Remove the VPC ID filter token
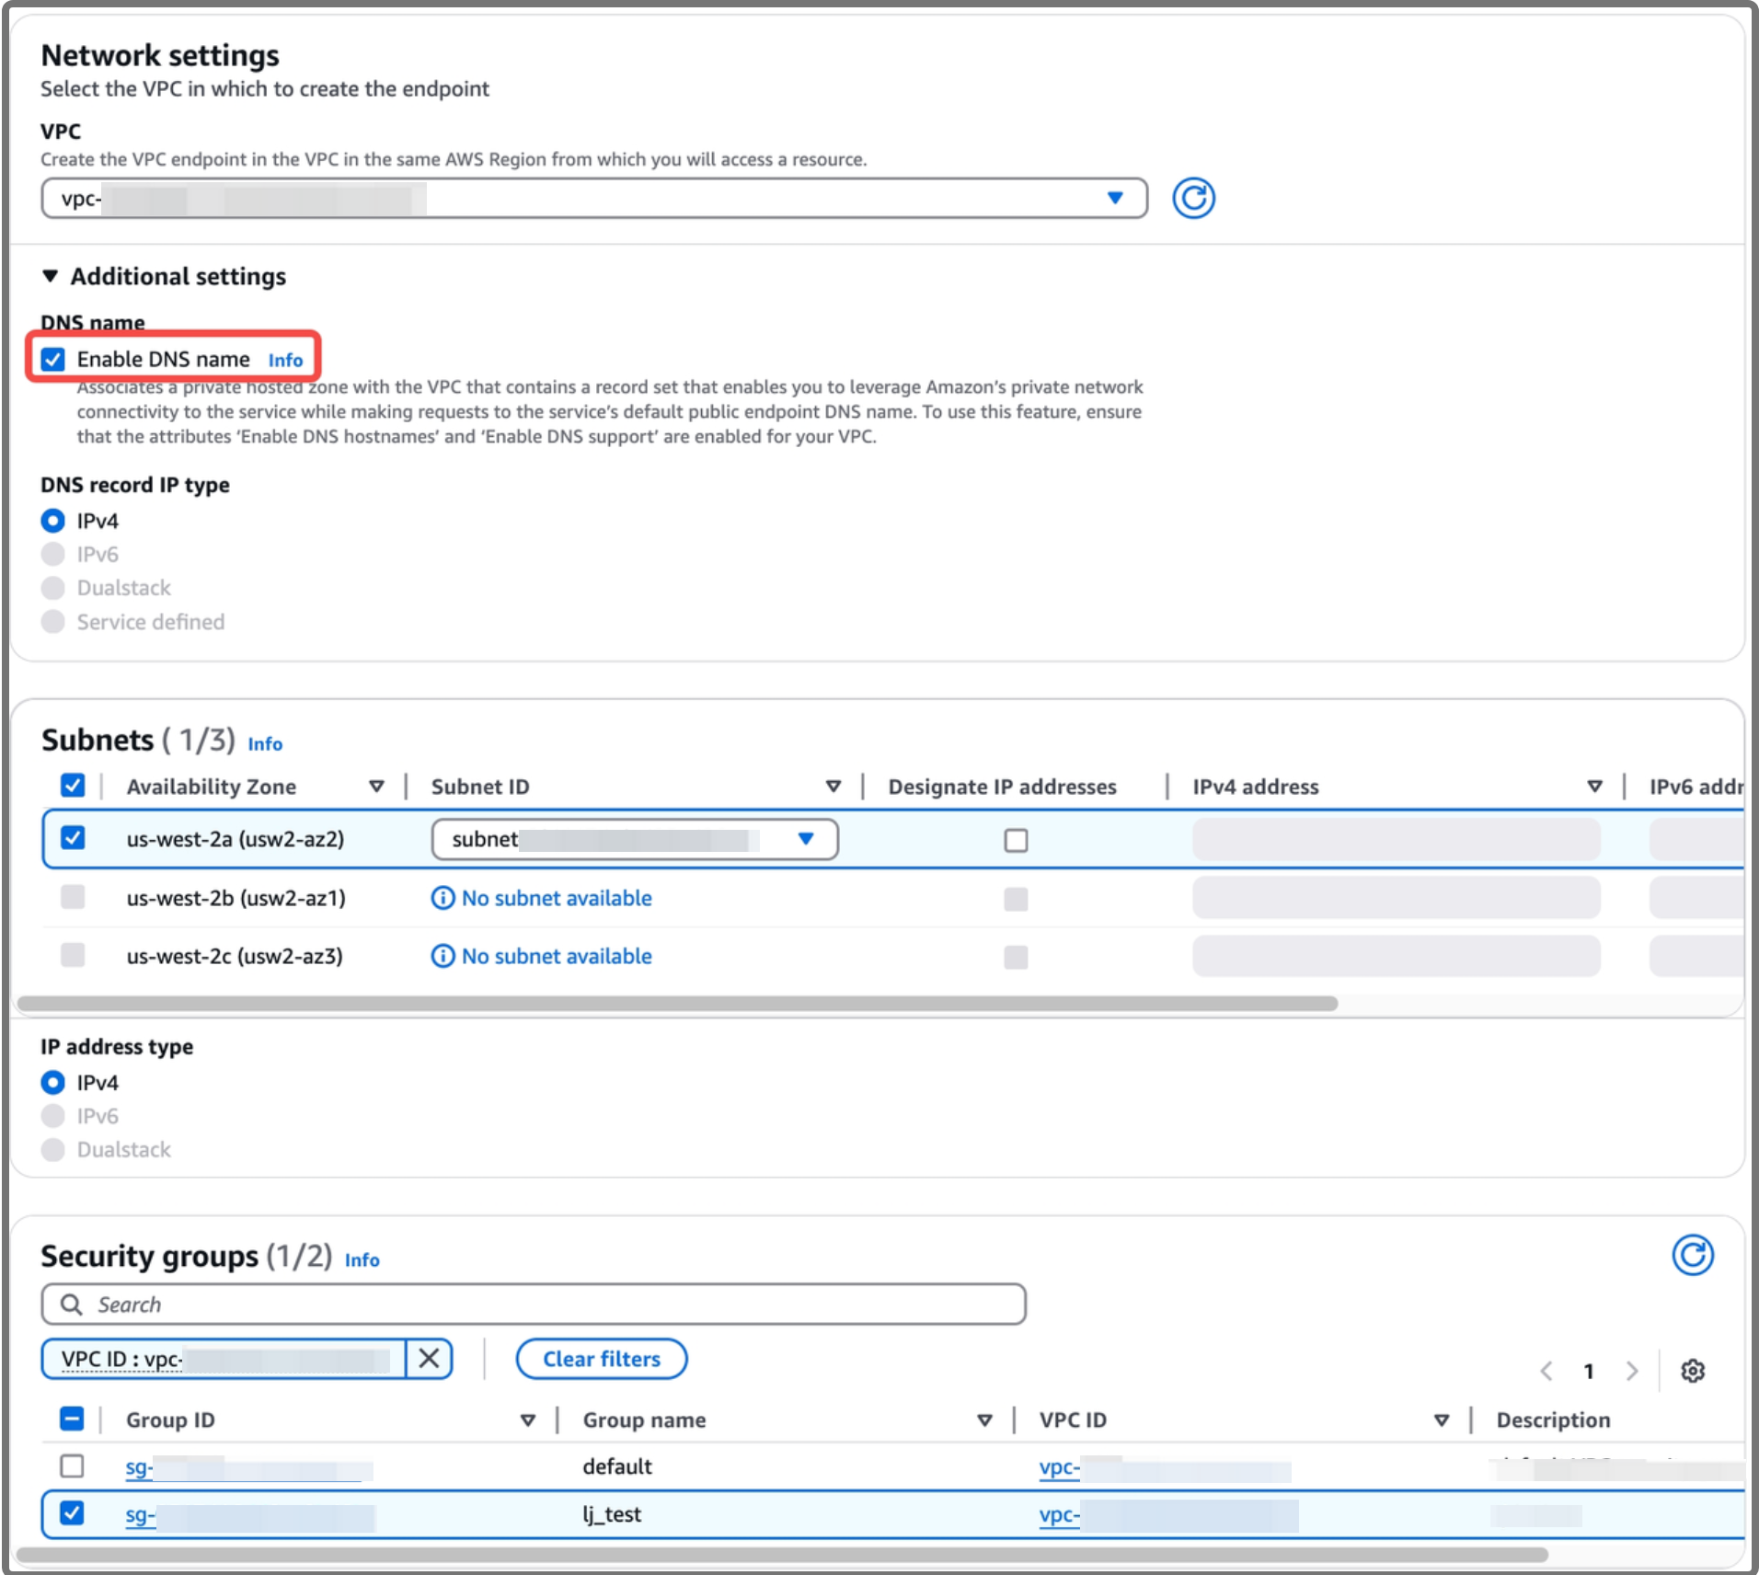 [428, 1359]
